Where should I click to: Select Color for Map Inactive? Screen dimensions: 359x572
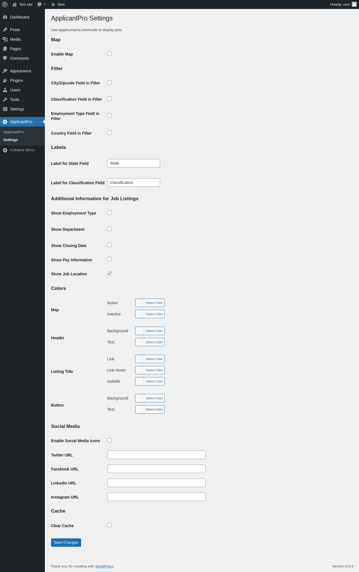(150, 314)
